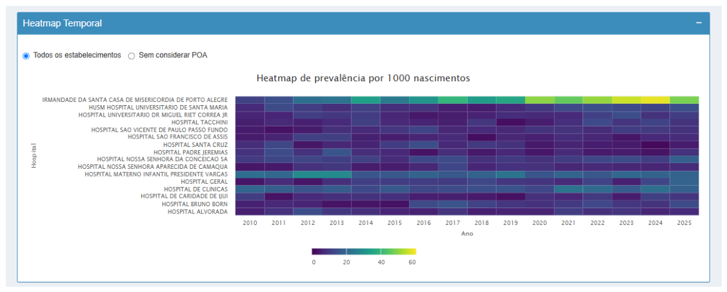This screenshot has width=727, height=292.
Task: Click Santa Casa de Misericordia cell for 2010
Action: click(250, 100)
